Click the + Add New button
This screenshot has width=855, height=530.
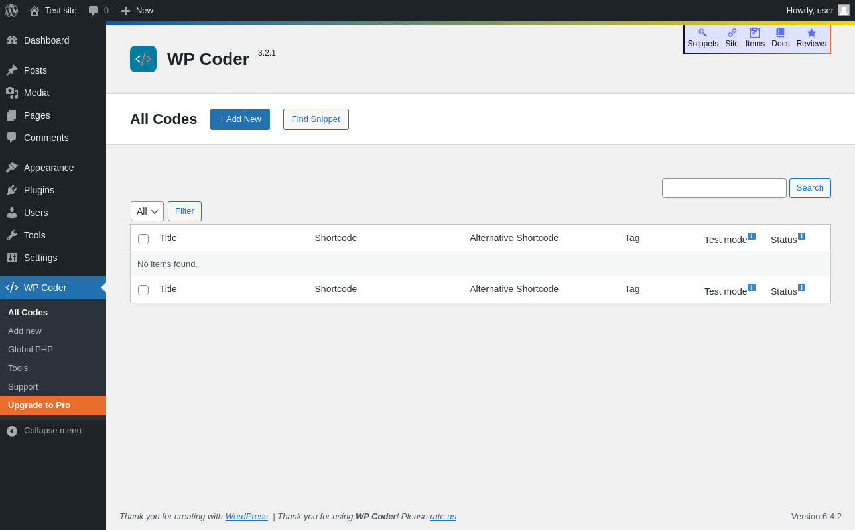[240, 119]
